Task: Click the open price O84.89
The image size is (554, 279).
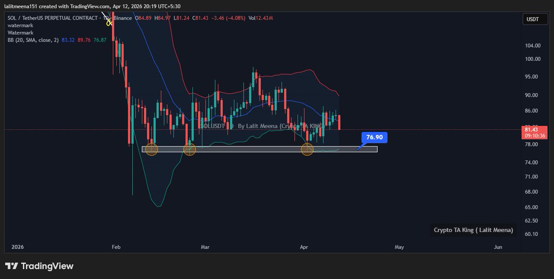Action: [x=144, y=18]
